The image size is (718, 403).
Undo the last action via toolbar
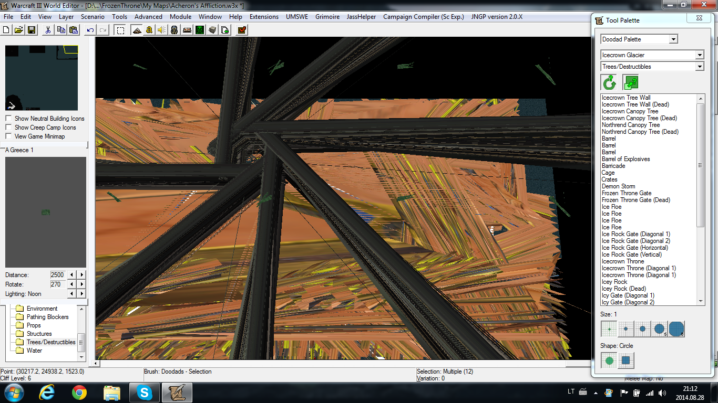(x=90, y=30)
